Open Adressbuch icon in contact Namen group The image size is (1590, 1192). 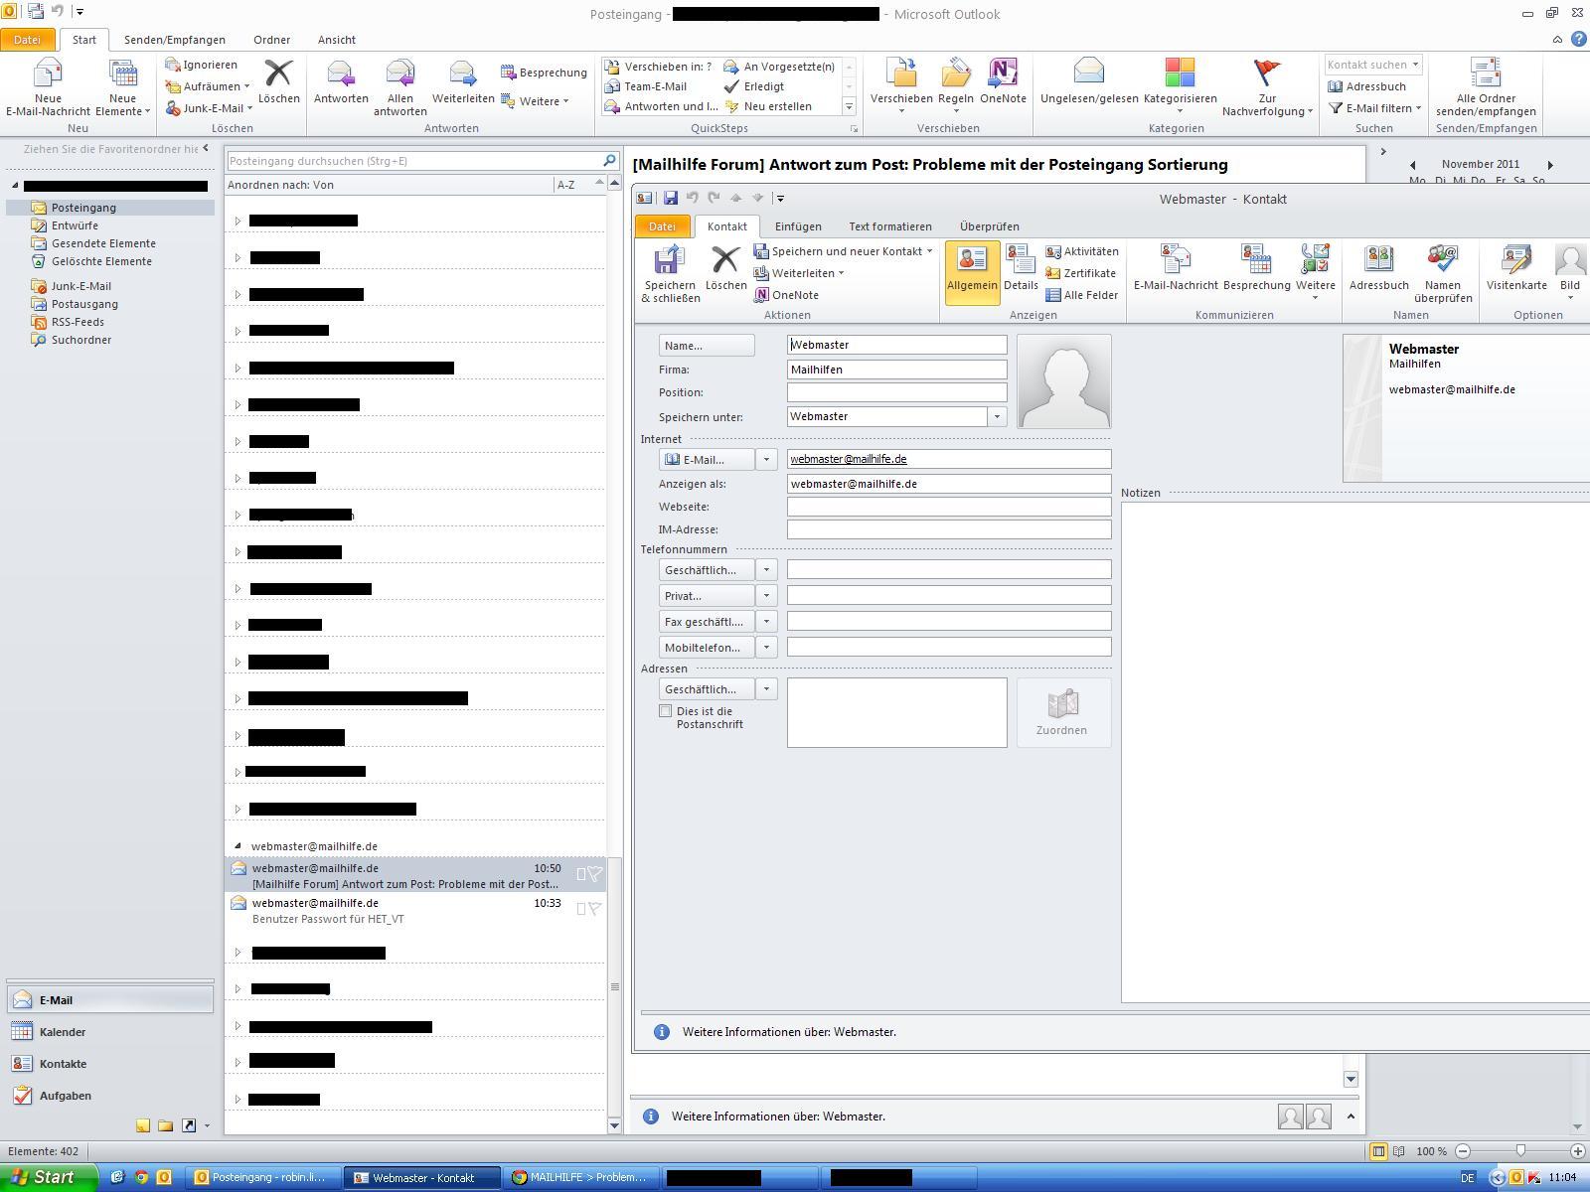point(1379,259)
